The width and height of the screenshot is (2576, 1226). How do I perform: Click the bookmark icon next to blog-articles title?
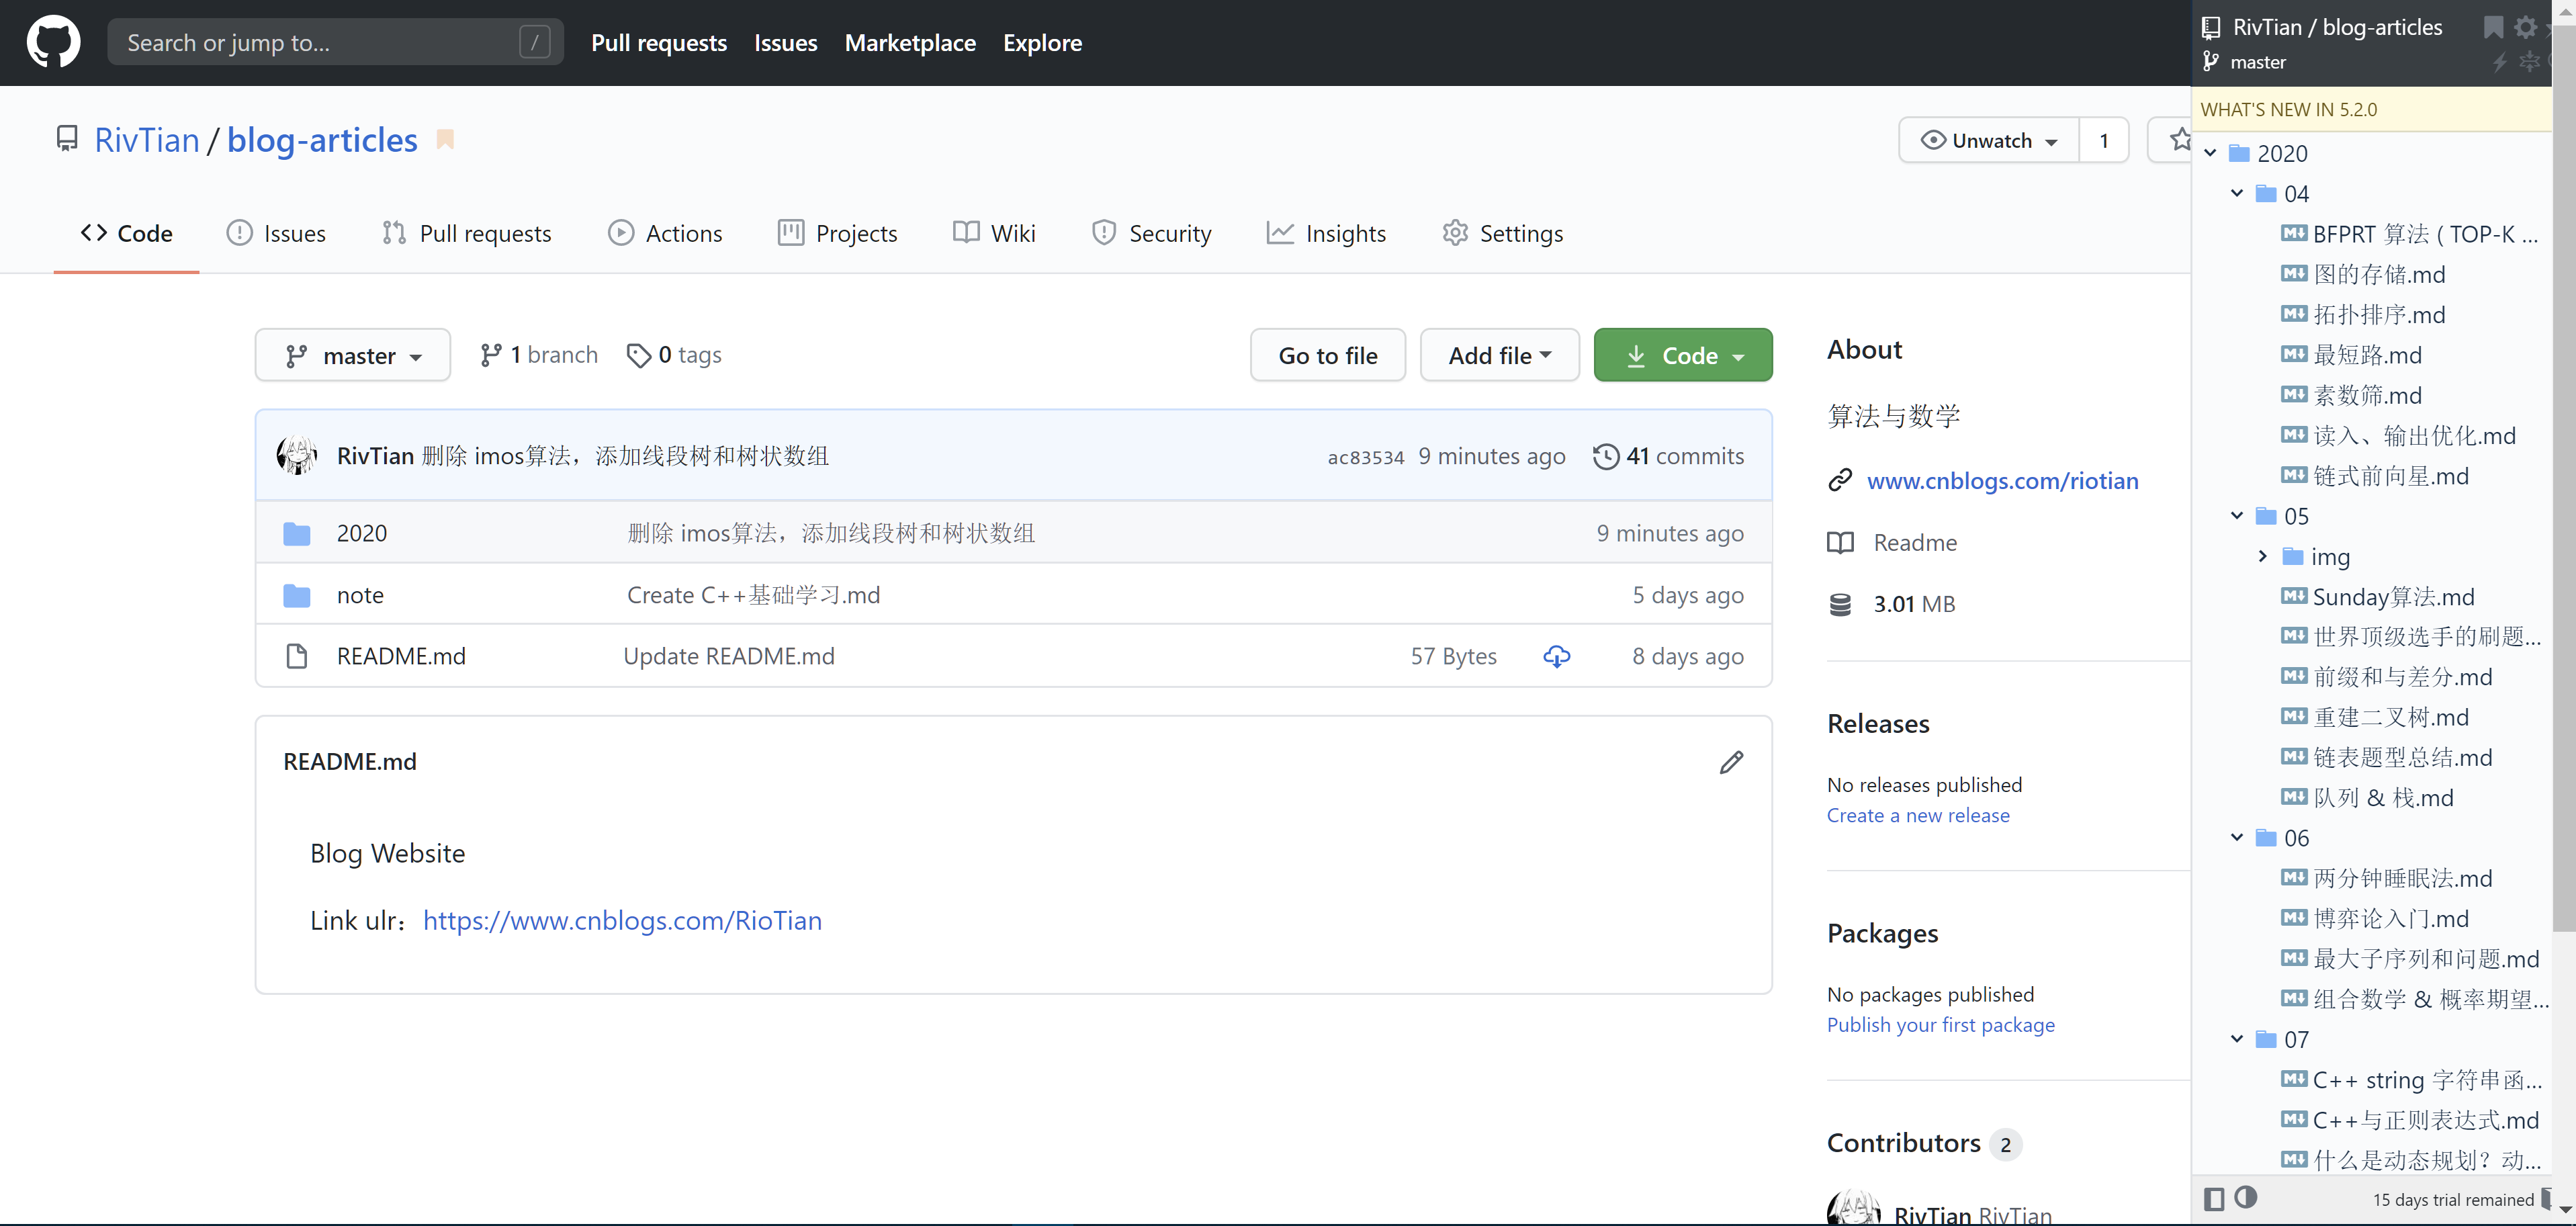coord(445,140)
